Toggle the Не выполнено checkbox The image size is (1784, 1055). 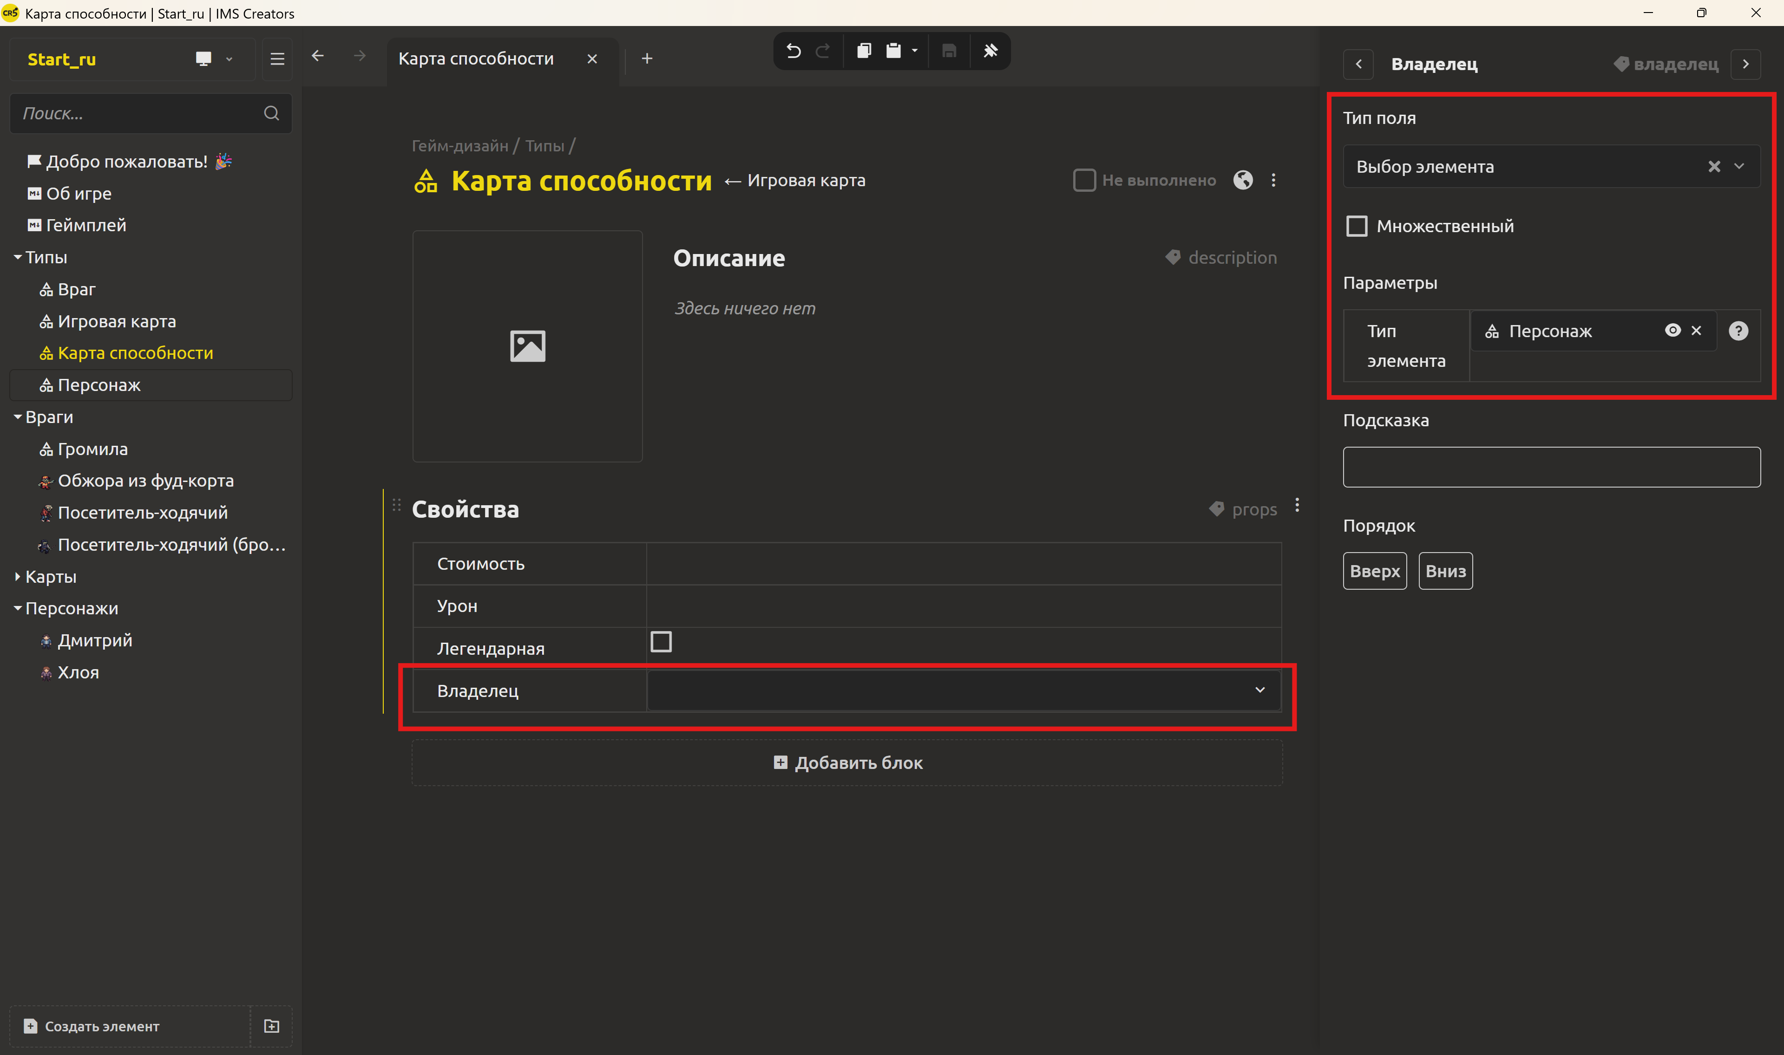pos(1084,180)
